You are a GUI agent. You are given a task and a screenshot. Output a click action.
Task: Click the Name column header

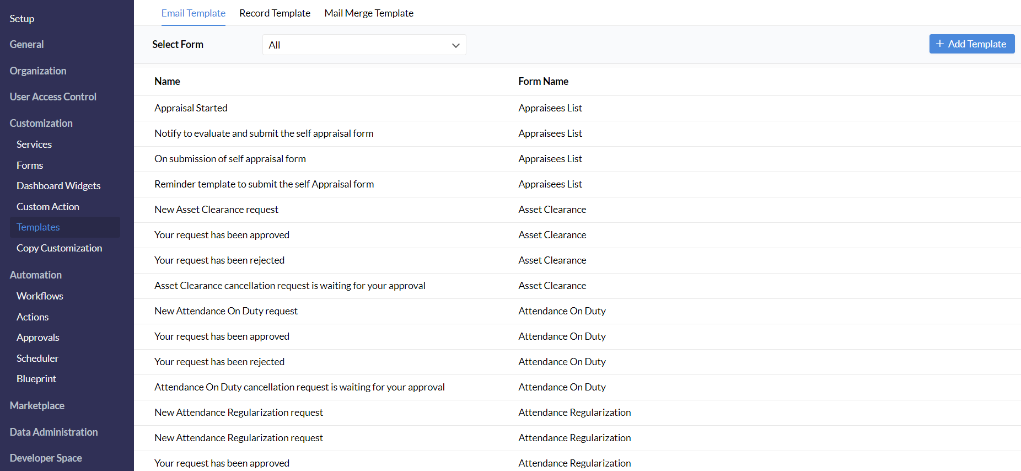[x=167, y=82]
